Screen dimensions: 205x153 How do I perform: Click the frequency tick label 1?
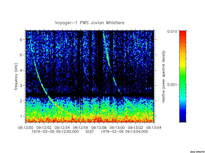(21, 116)
